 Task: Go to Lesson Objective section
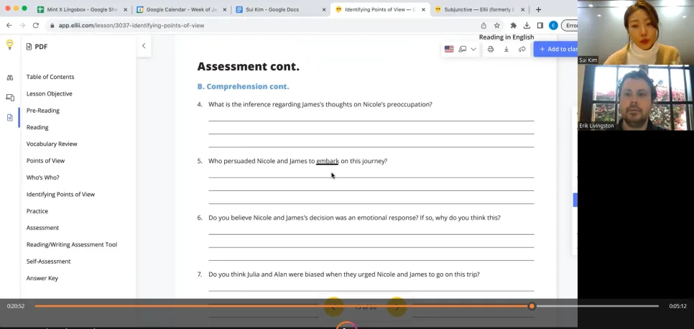point(49,94)
